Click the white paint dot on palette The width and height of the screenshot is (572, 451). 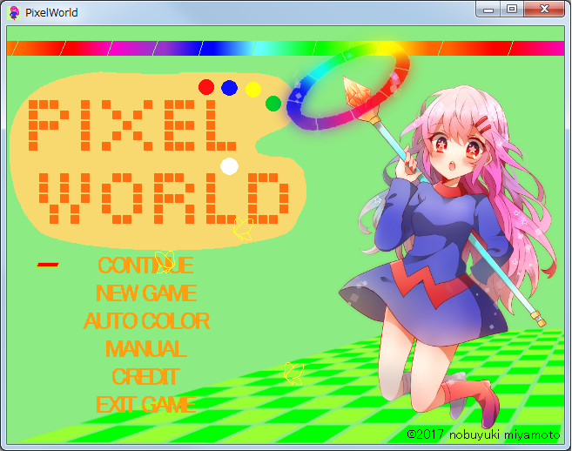tap(230, 166)
